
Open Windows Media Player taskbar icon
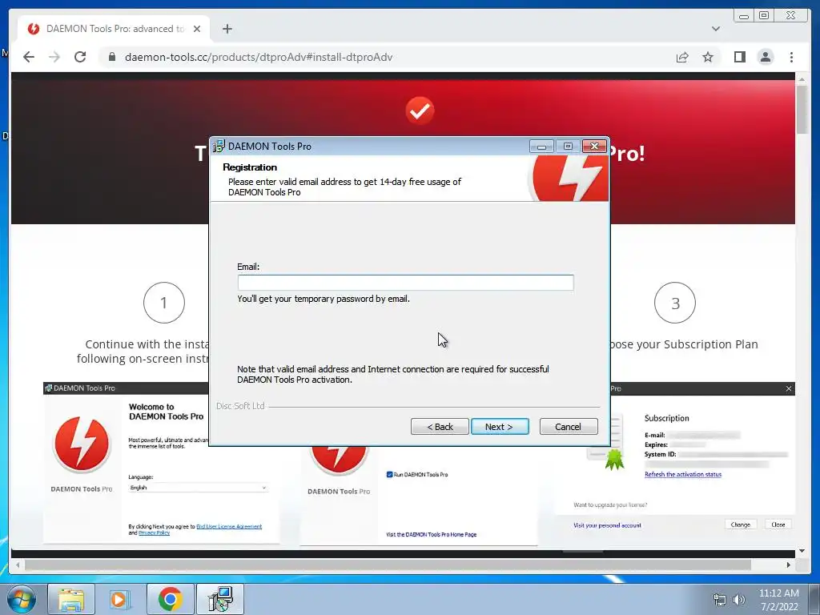[x=120, y=599]
